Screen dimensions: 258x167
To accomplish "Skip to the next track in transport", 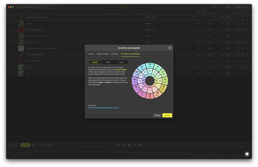I will click(140, 145).
